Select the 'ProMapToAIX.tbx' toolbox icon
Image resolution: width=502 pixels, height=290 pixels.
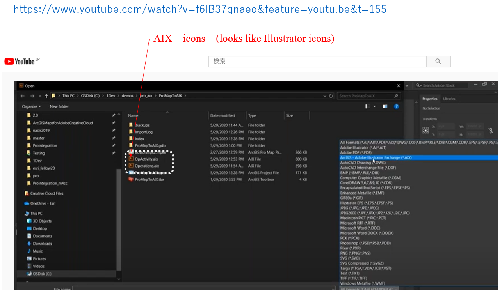[x=131, y=179]
